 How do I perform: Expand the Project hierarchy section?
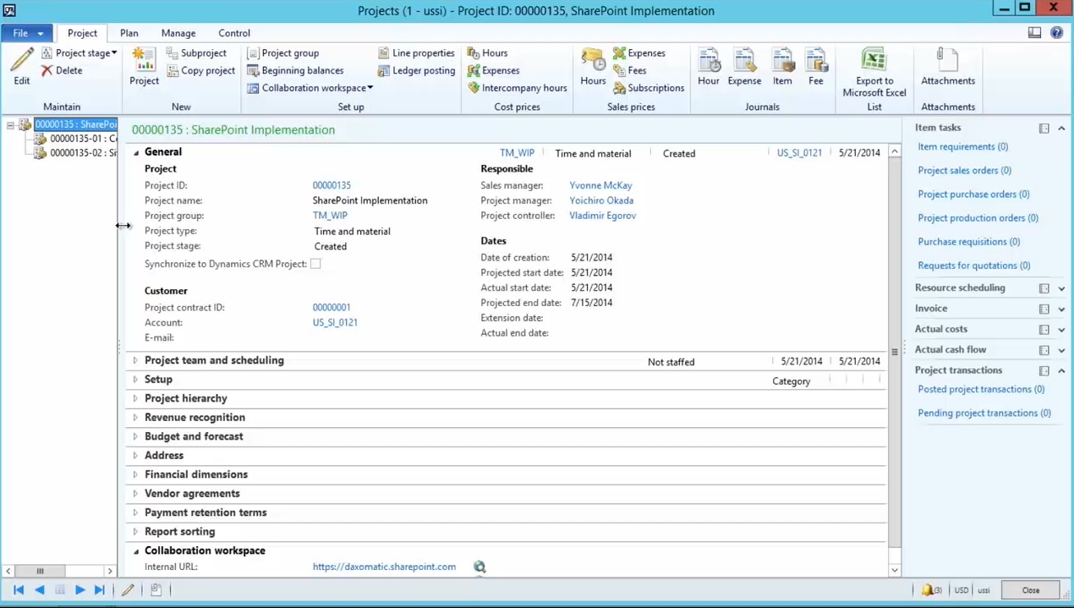point(135,398)
